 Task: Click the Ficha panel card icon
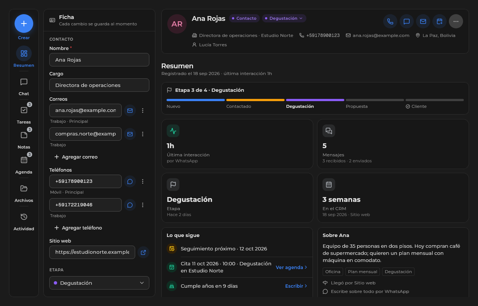coord(52,20)
